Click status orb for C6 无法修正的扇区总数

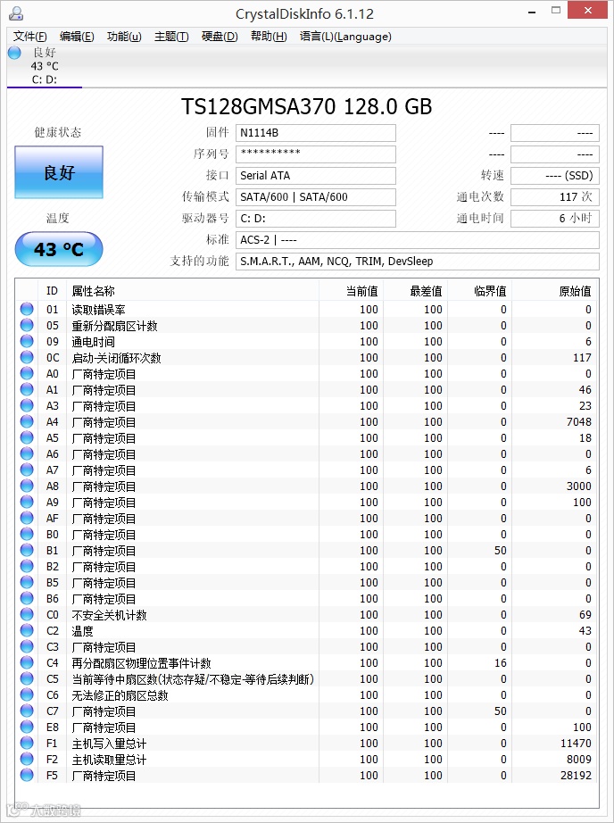(27, 695)
